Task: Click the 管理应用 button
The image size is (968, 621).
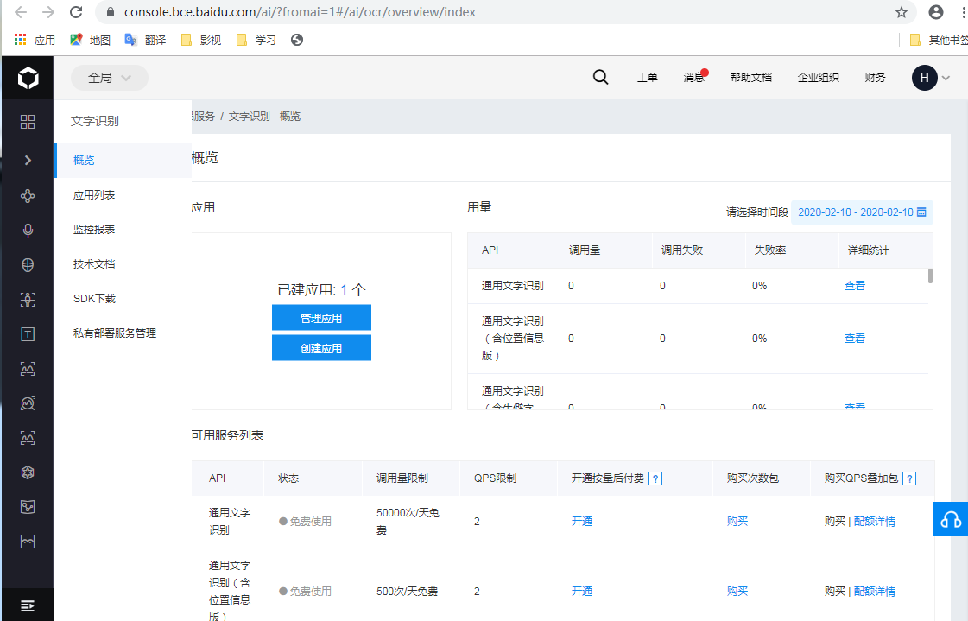Action: tap(321, 318)
